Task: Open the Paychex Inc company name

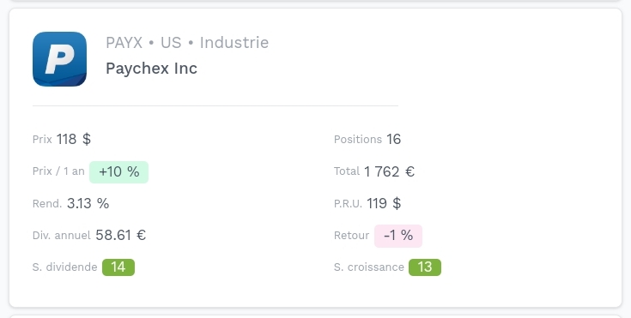Action: tap(151, 69)
